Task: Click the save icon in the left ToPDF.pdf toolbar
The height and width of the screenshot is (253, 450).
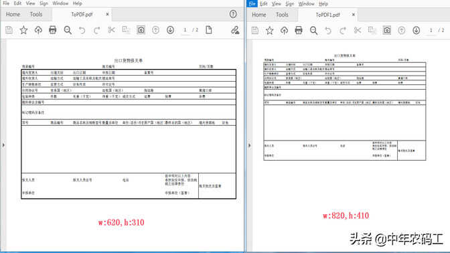Action: [x=9, y=30]
